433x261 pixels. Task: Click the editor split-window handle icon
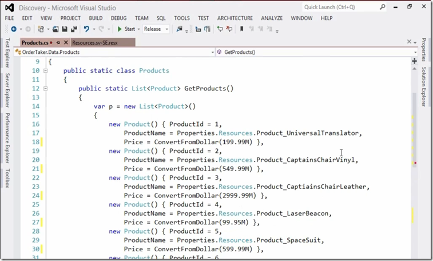(415, 61)
